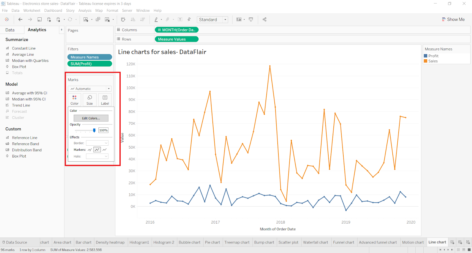
Task: Swap rows and columns icon
Action: click(123, 19)
